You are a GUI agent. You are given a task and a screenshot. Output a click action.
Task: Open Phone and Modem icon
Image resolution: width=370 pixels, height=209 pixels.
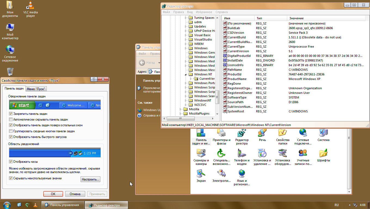coord(242,157)
